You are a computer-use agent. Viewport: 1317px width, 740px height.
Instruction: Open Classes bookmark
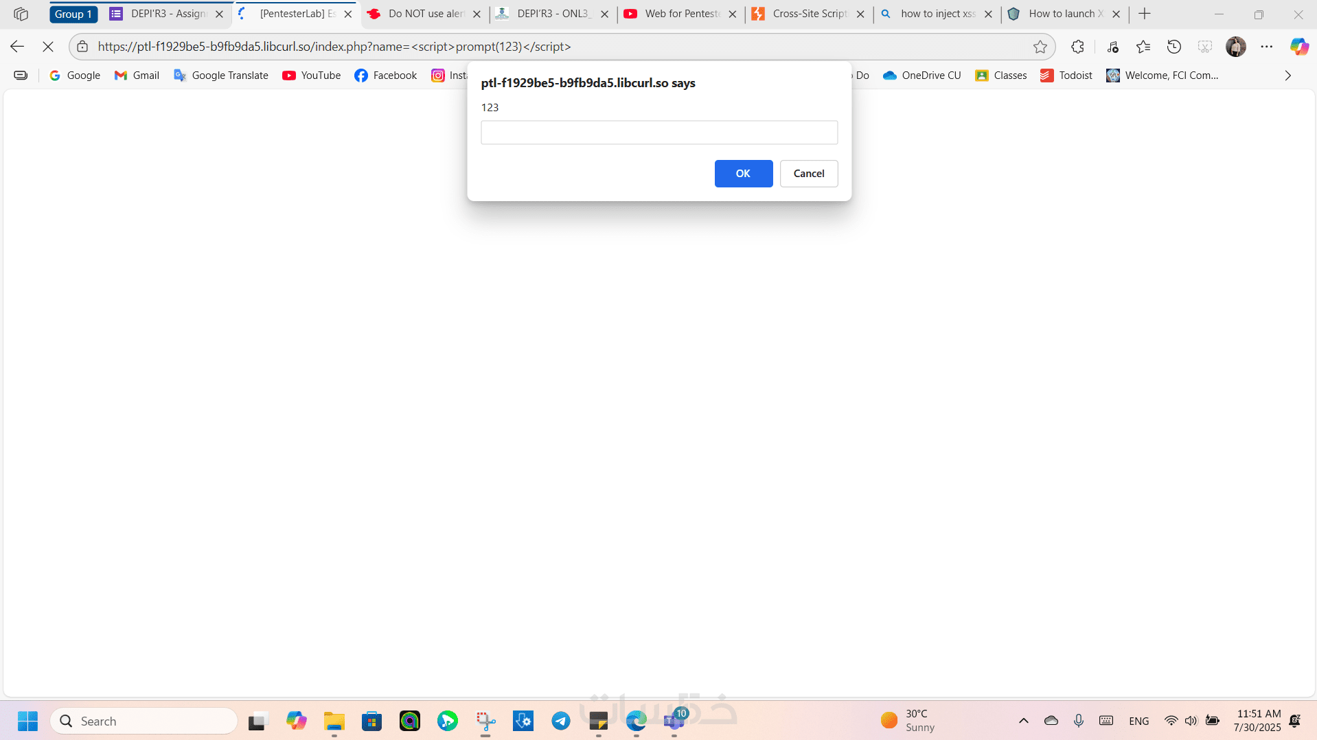pyautogui.click(x=1001, y=76)
